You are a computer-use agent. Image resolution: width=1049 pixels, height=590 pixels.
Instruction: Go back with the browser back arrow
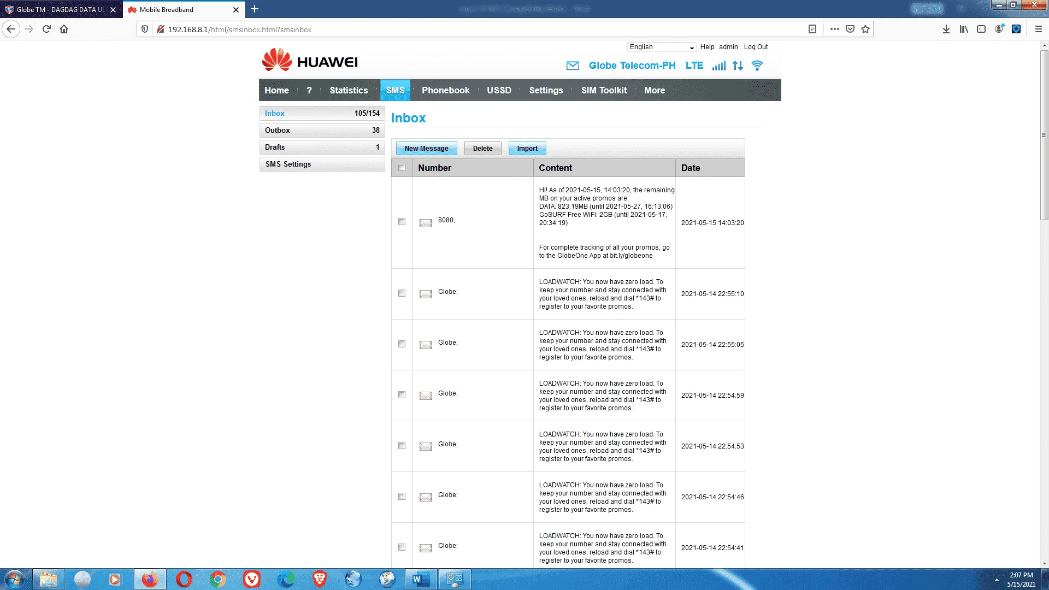11,29
